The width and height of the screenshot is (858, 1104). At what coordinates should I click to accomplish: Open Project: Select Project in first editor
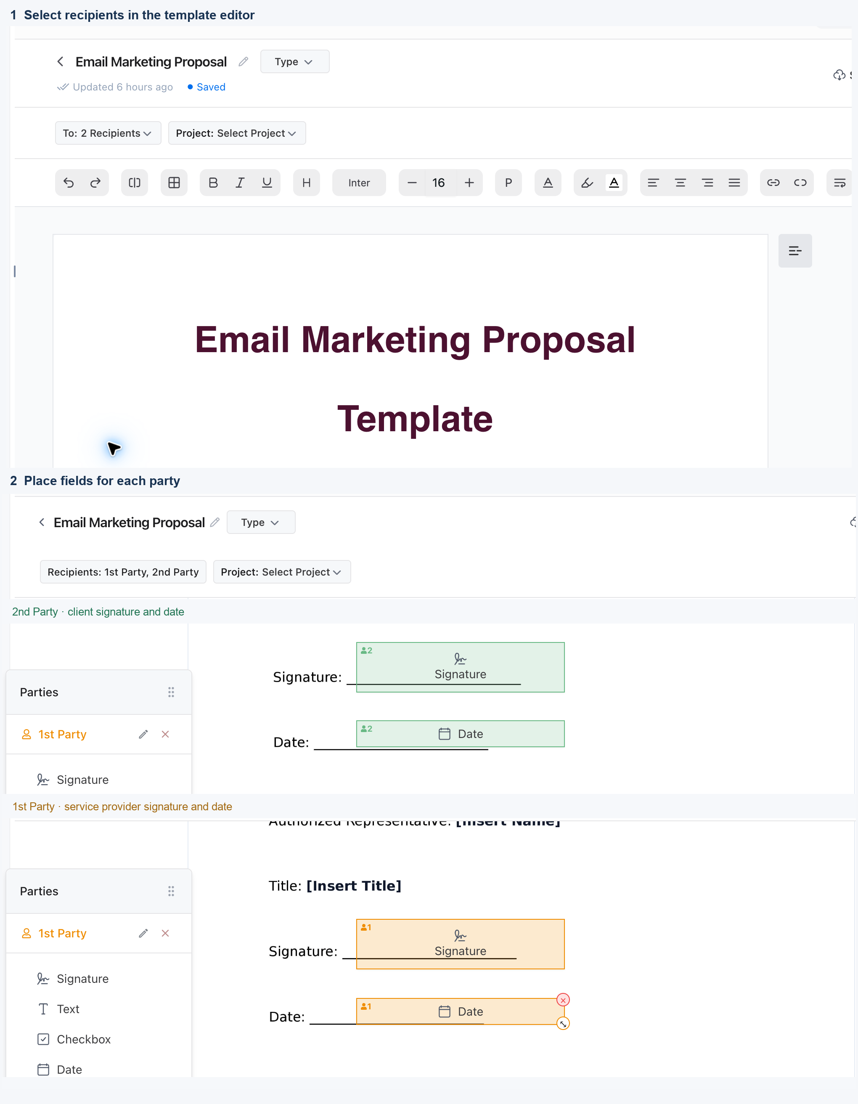[237, 133]
